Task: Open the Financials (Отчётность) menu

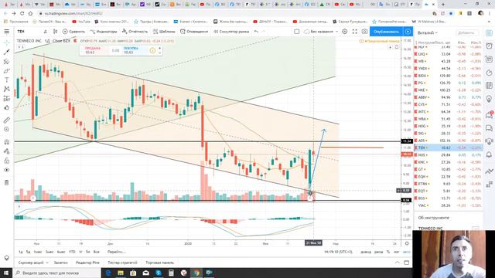Action: point(135,32)
